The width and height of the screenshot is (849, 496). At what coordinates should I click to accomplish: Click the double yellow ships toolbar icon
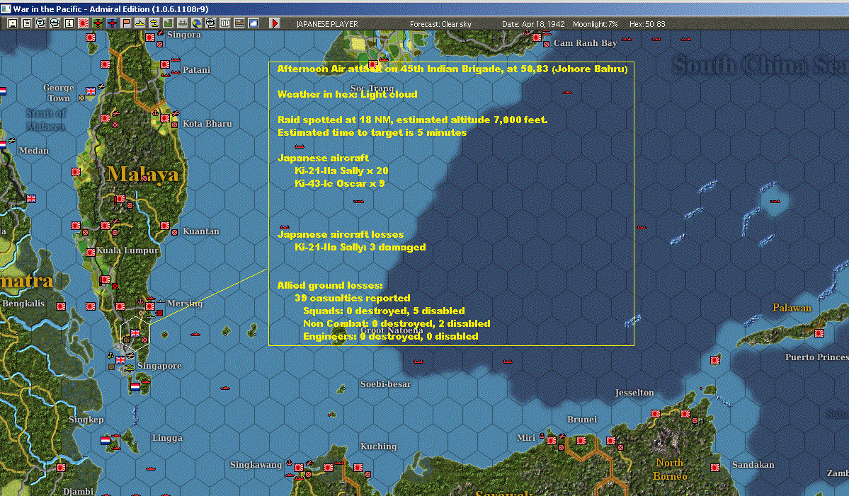[154, 23]
